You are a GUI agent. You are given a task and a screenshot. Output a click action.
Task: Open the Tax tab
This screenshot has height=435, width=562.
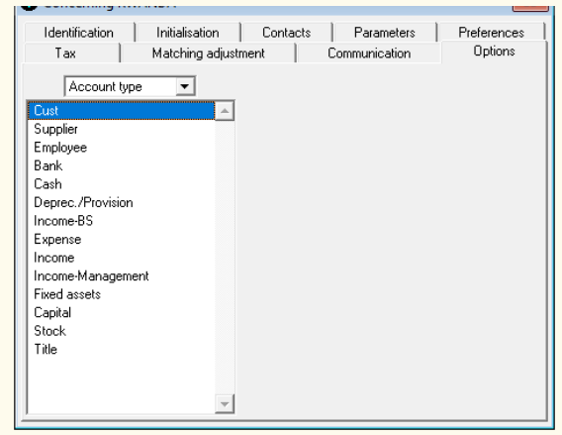[x=65, y=54]
